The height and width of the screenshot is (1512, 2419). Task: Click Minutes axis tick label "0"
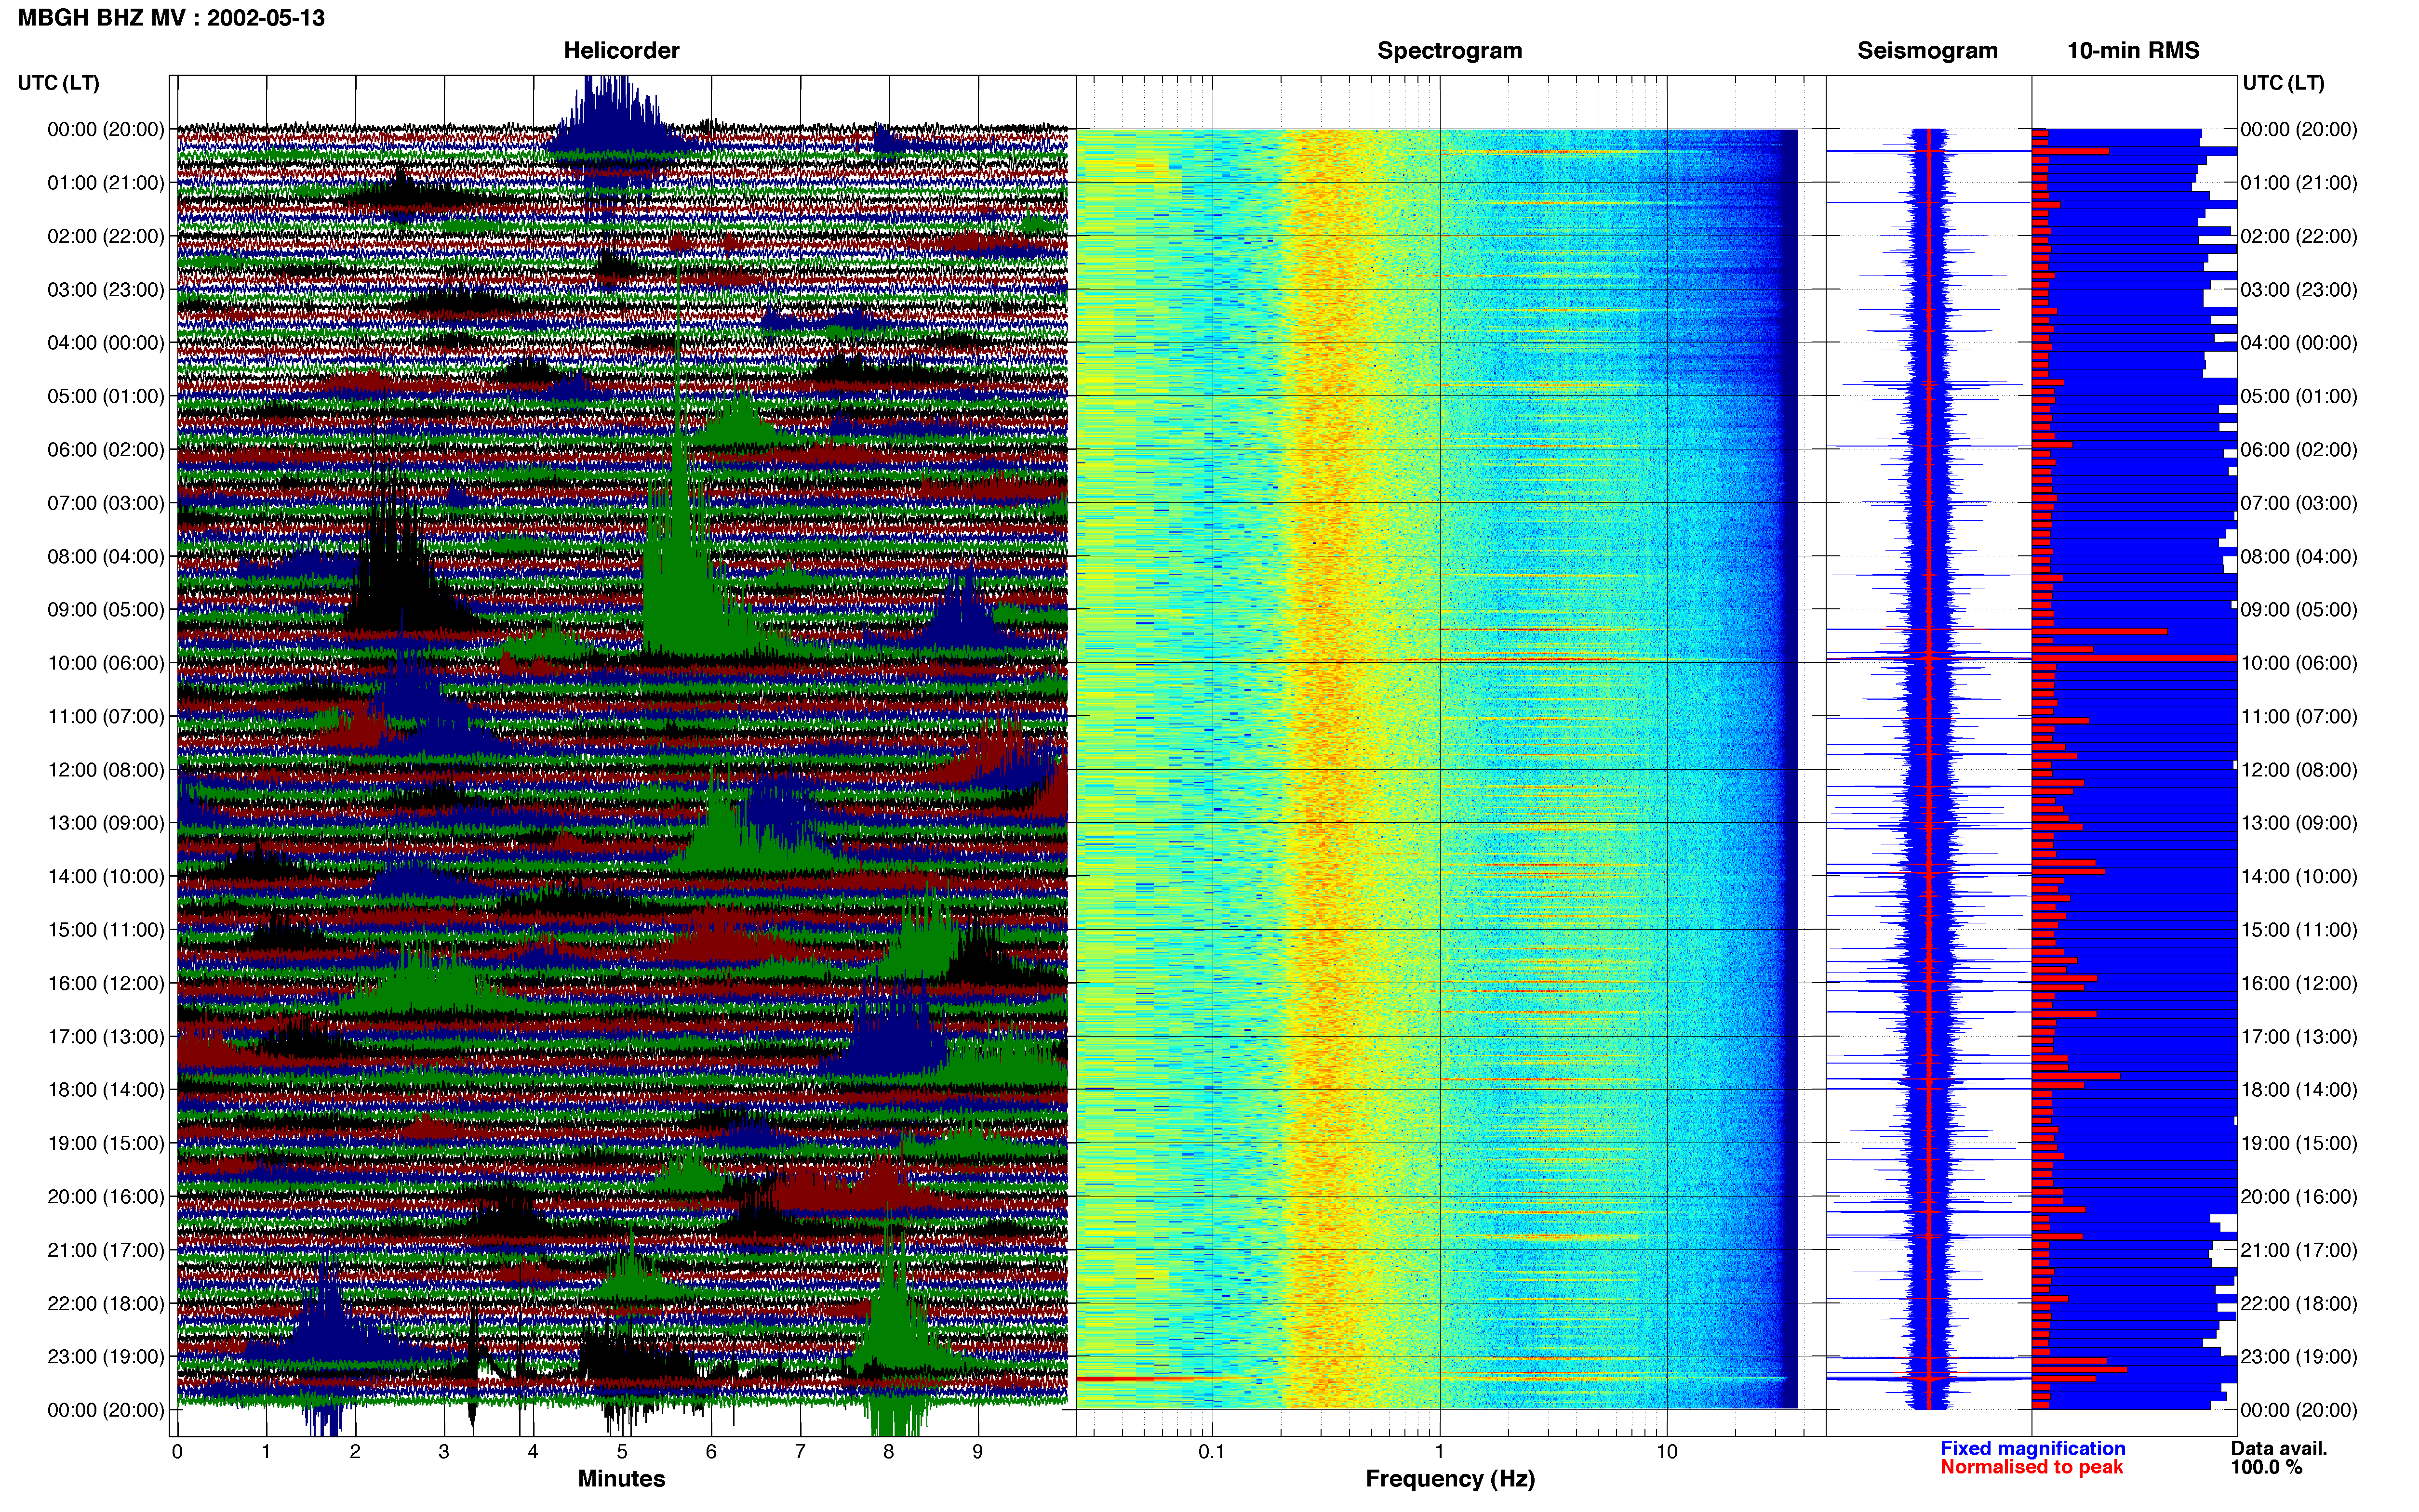click(177, 1452)
